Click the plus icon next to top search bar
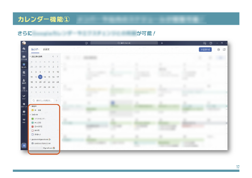 click(x=162, y=43)
